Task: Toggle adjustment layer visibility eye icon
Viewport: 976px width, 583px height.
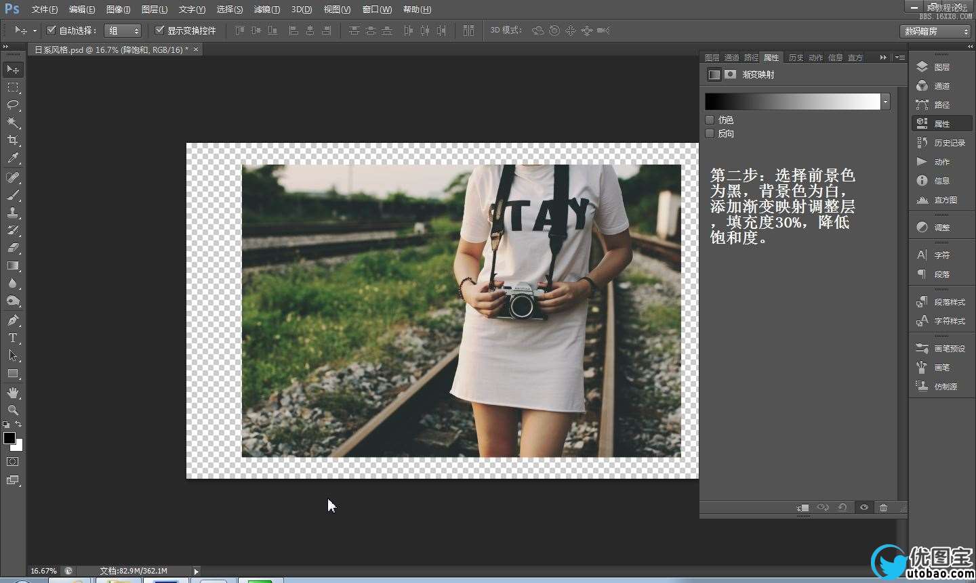Action: click(863, 507)
